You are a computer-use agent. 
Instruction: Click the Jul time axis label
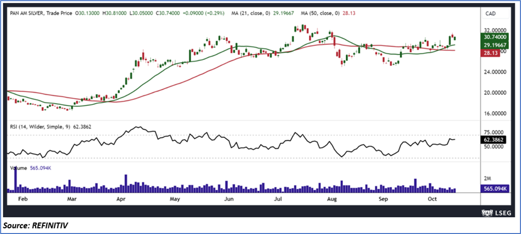278,199
